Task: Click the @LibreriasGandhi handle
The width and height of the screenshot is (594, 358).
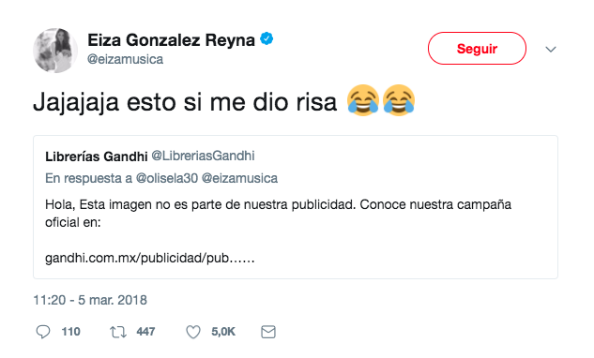Action: (203, 156)
